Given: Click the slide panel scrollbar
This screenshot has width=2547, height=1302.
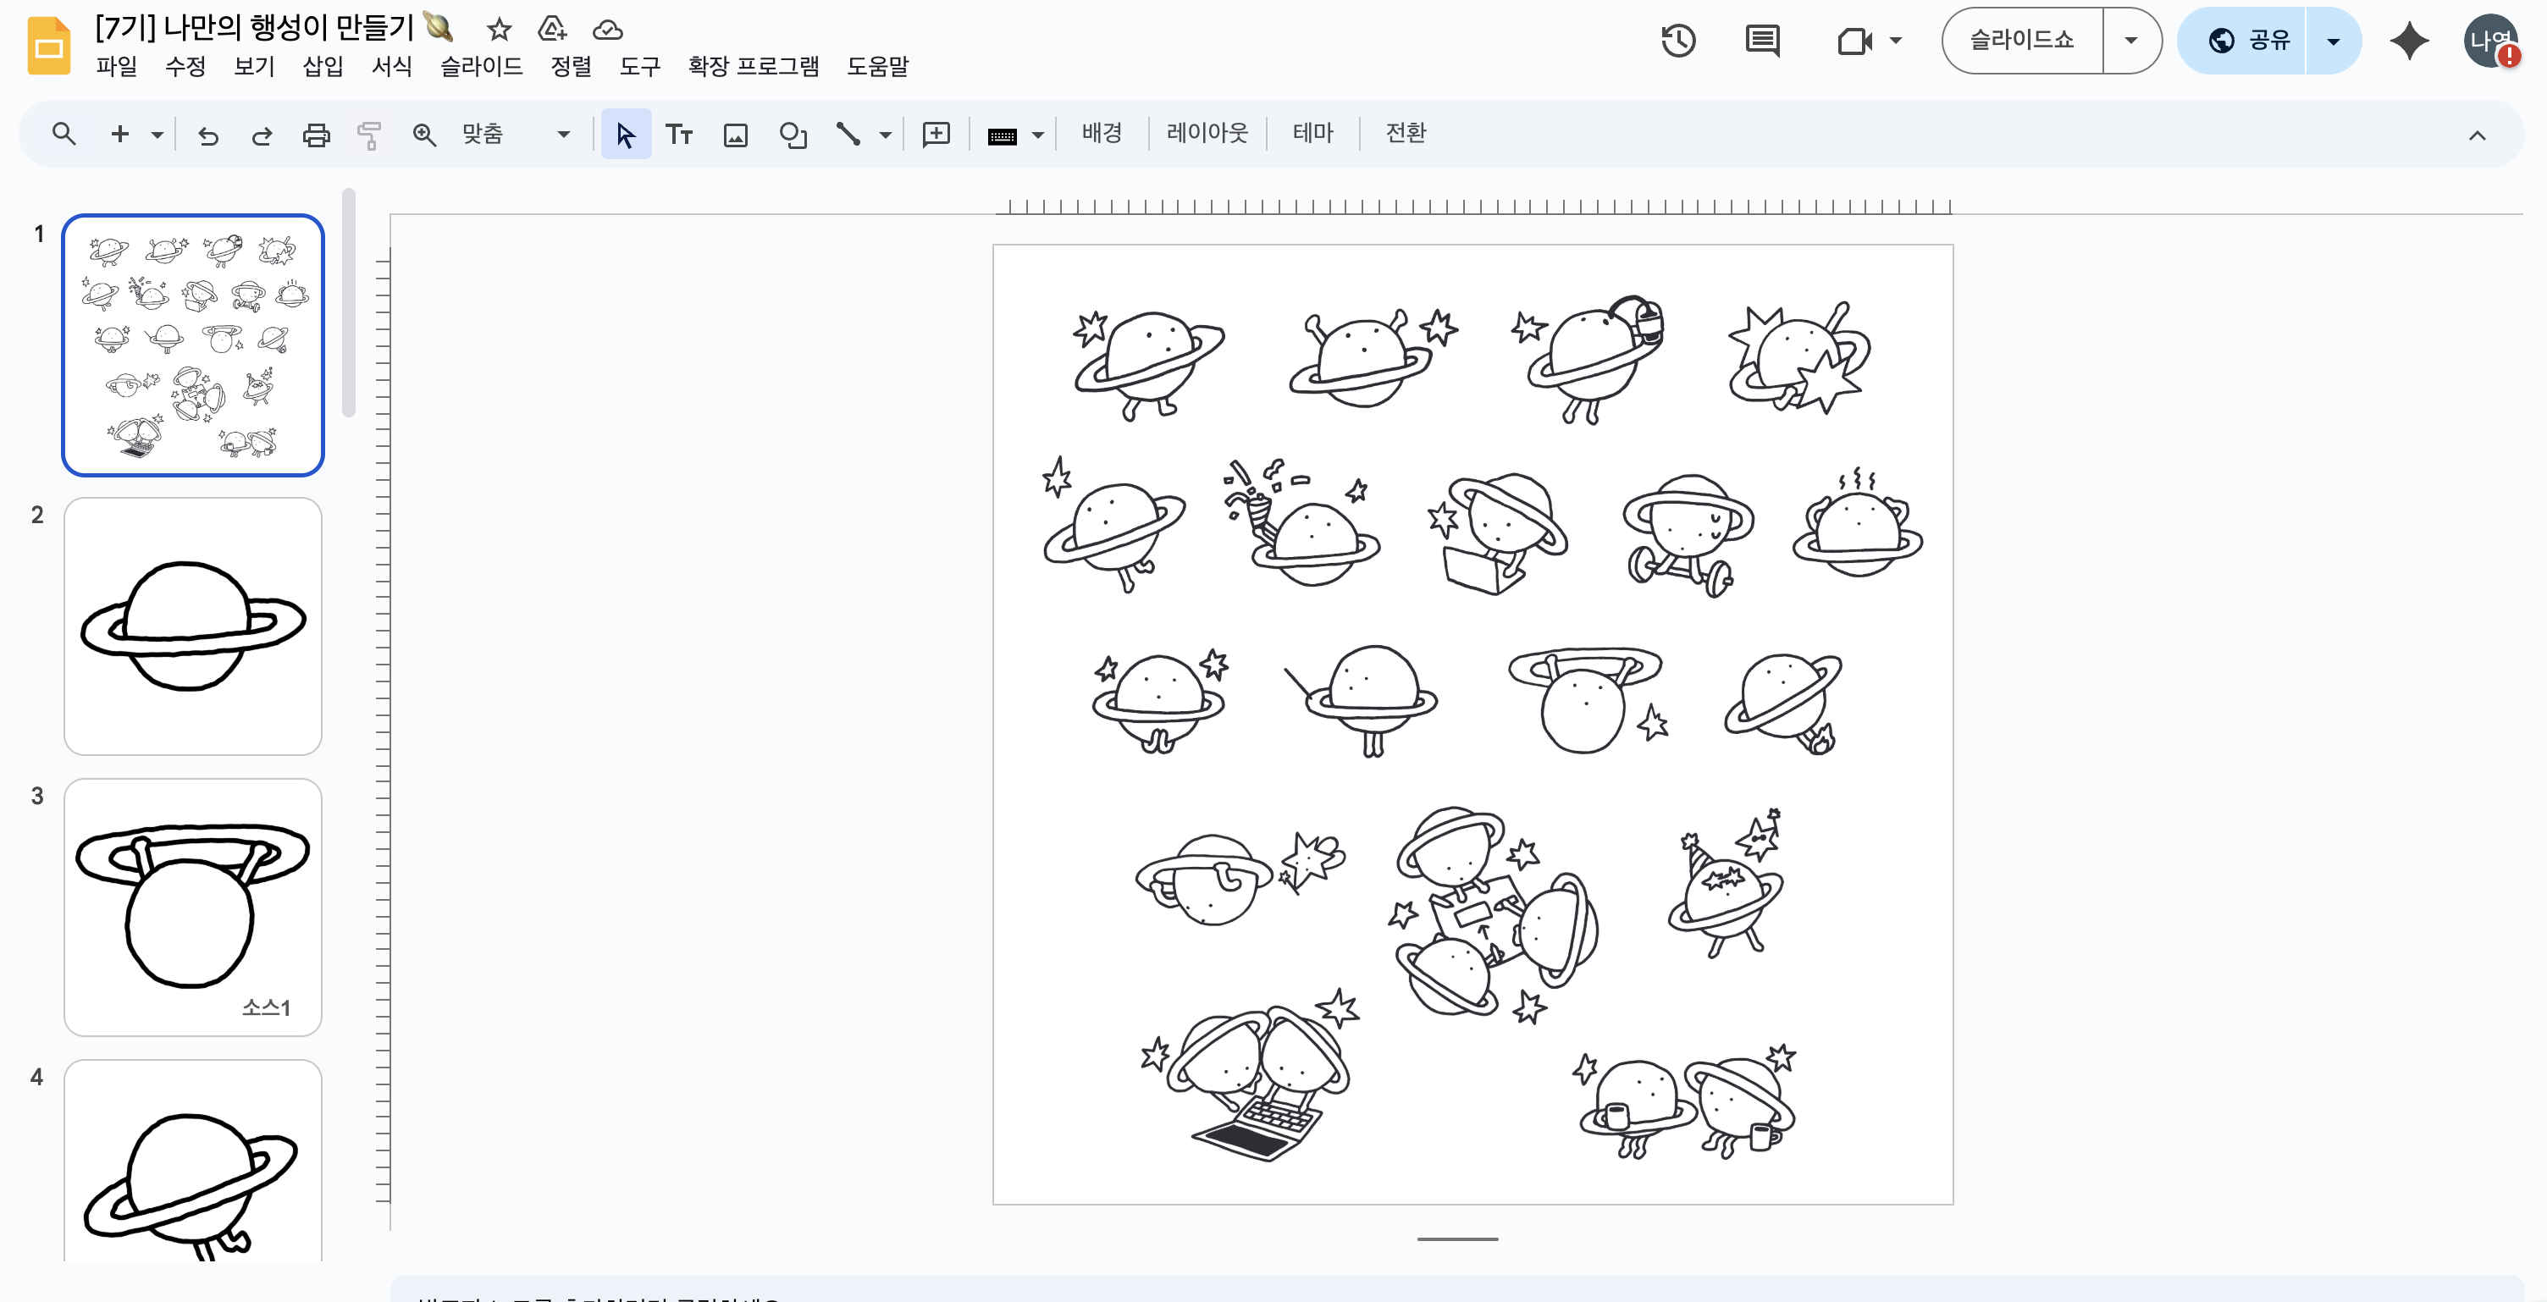Looking at the screenshot, I should [348, 302].
